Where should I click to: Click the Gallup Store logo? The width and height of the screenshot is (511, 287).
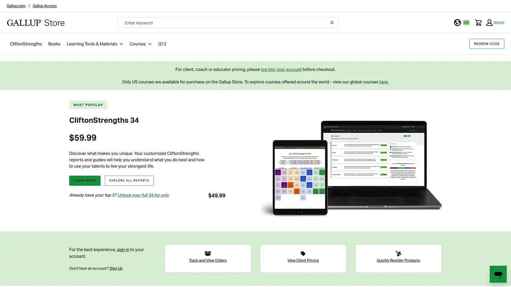click(36, 23)
